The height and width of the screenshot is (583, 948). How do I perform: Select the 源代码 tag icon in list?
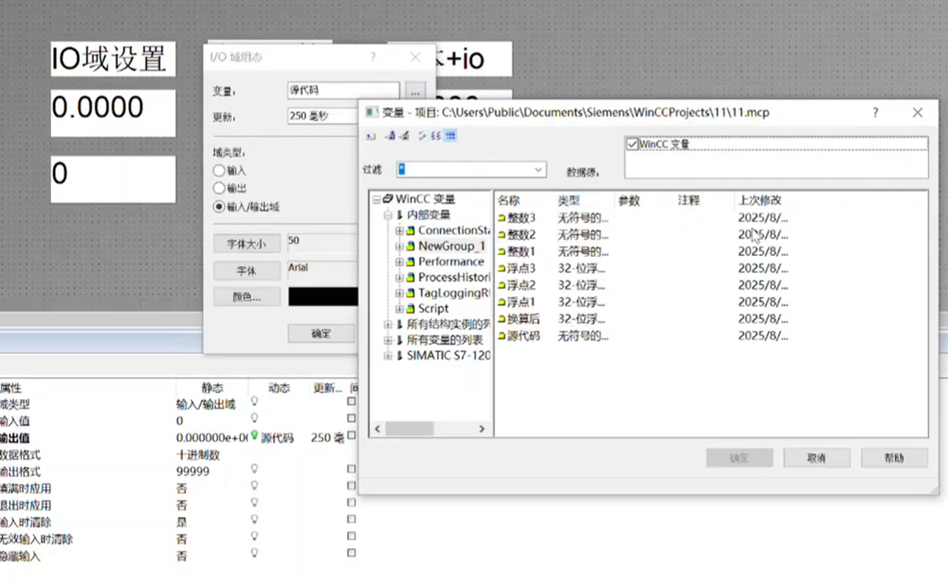coord(502,337)
